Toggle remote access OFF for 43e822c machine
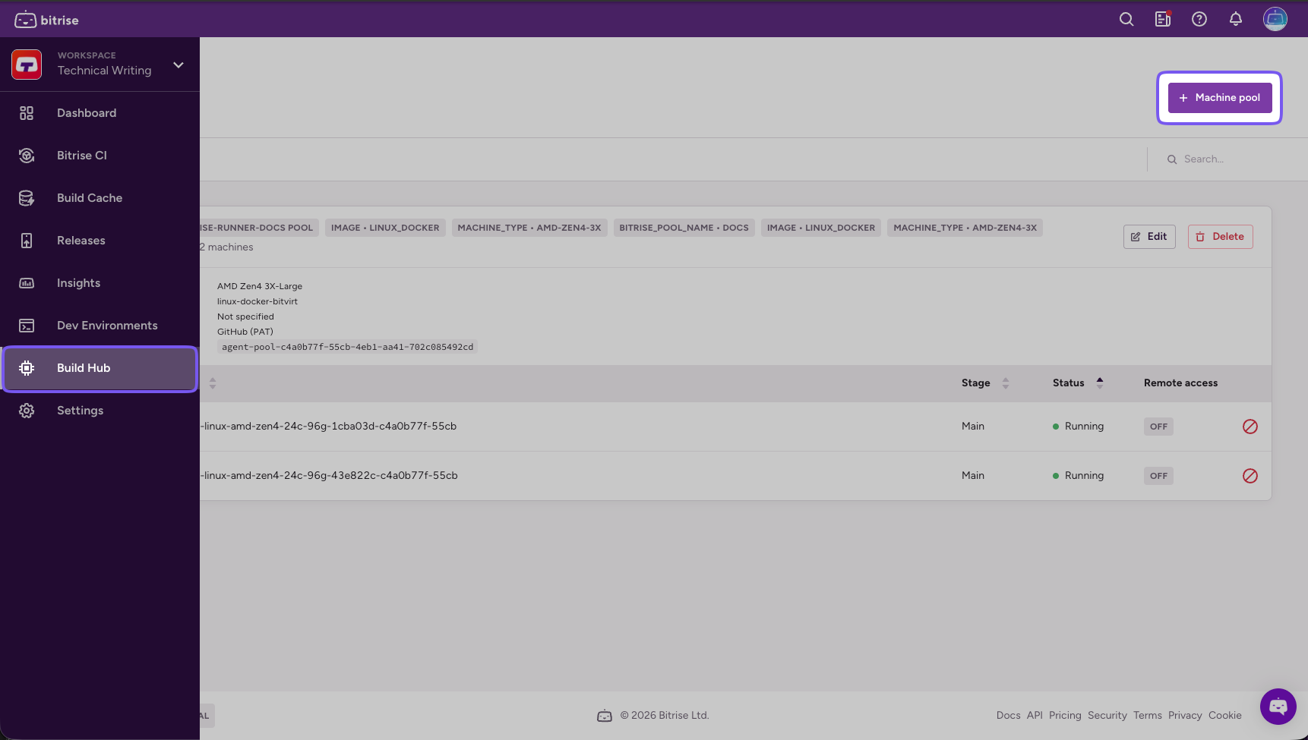1308x740 pixels. click(1158, 476)
